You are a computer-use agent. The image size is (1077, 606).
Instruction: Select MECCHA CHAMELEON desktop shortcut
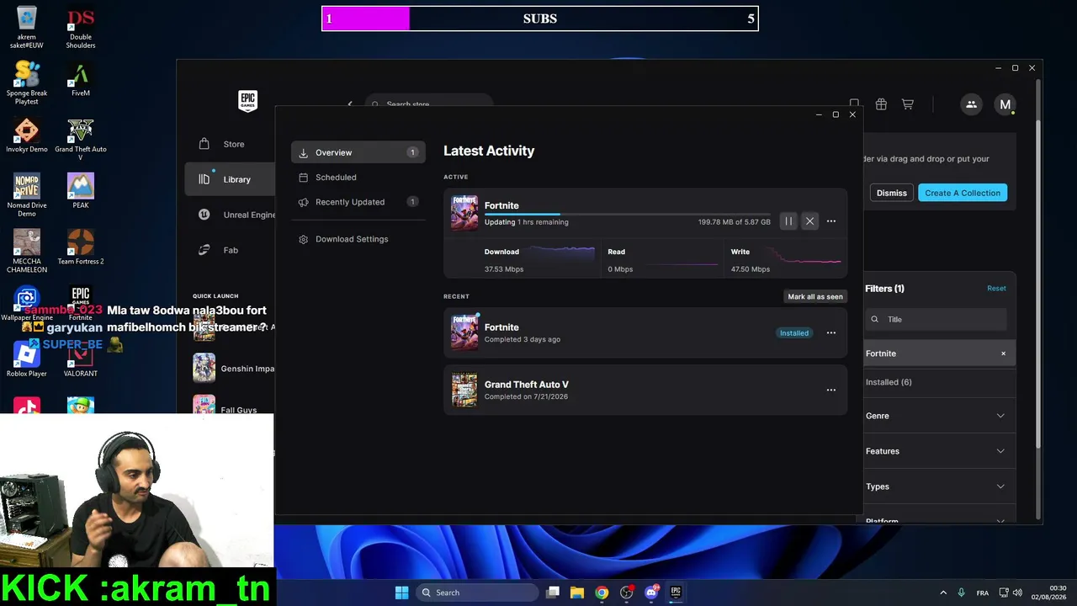[x=27, y=250]
